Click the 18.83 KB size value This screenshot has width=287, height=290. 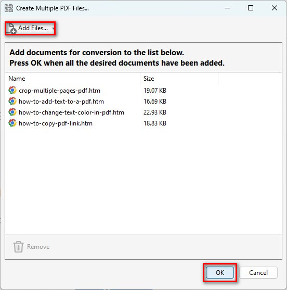pyautogui.click(x=155, y=123)
